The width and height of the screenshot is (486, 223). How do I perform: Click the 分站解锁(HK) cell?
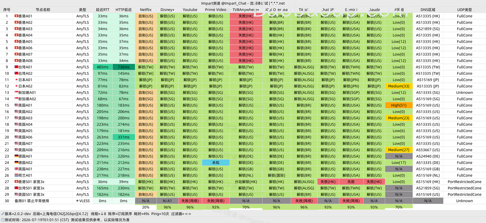(246, 182)
